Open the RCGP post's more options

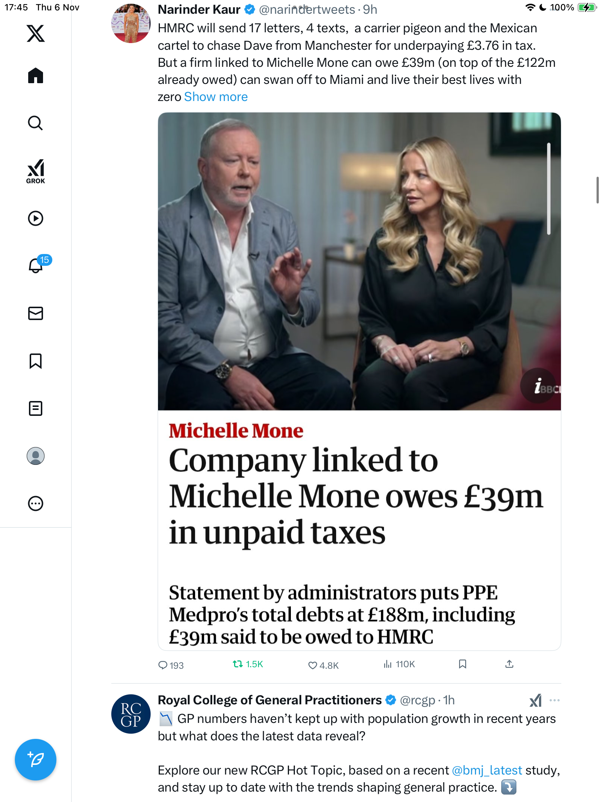pos(555,700)
